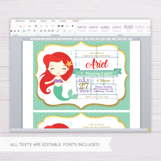Apply the Heading 1 style
The width and height of the screenshot is (161, 161).
pos(105,29)
